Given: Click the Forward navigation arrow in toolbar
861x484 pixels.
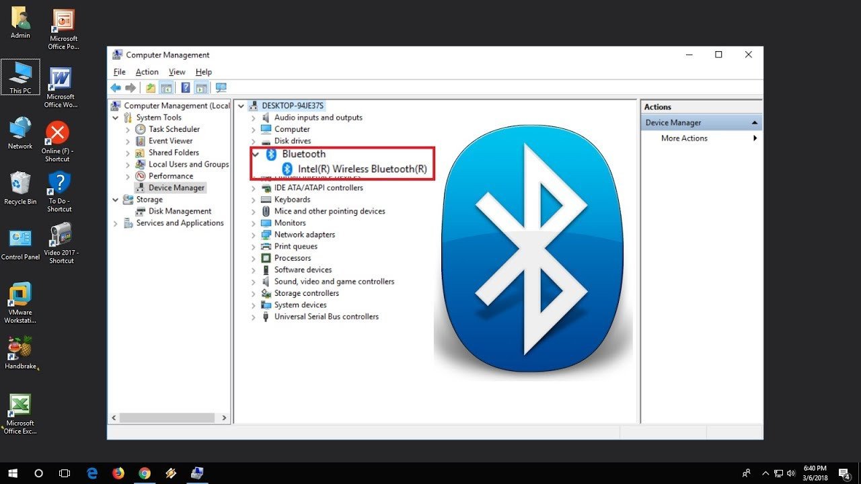Looking at the screenshot, I should tap(129, 87).
